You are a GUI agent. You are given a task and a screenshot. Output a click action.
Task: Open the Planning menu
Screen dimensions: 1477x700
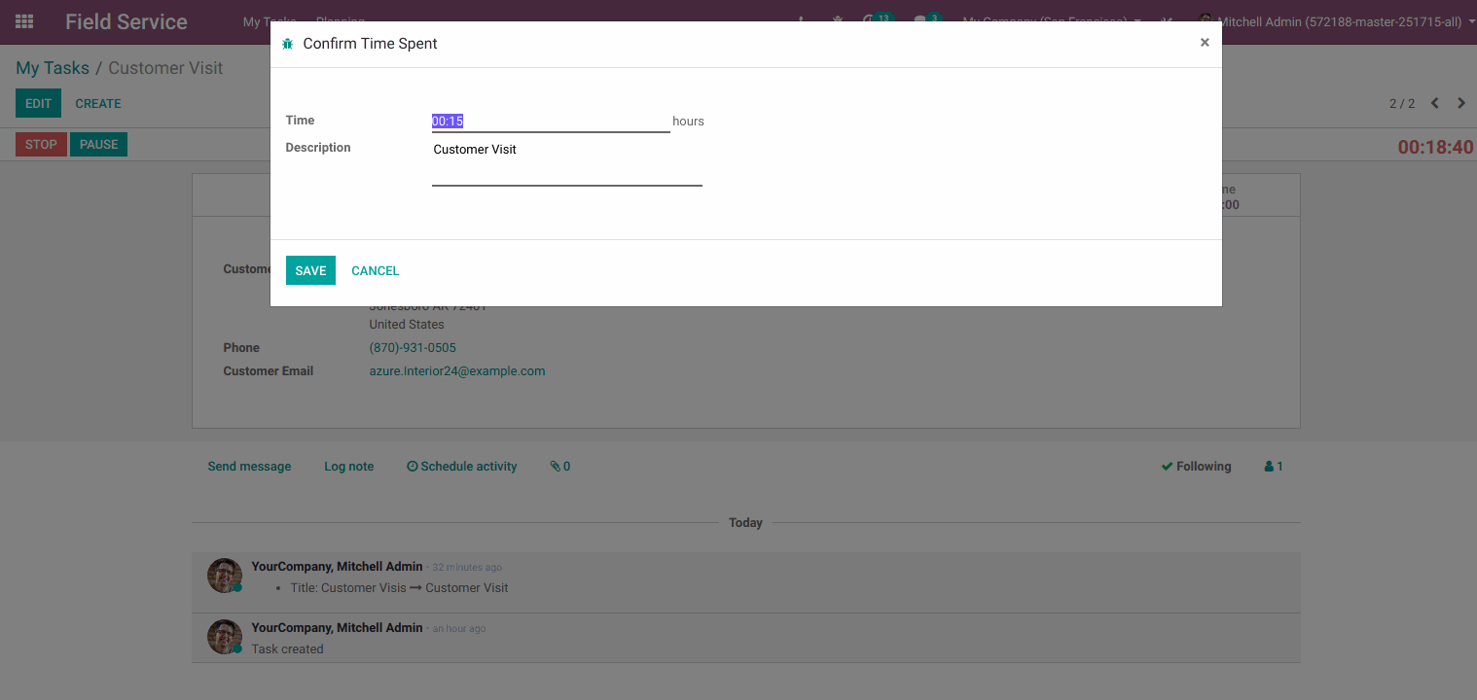tap(341, 20)
